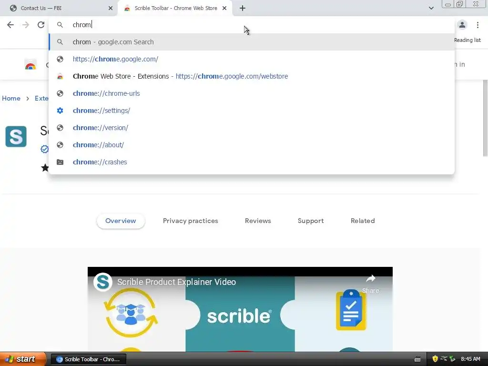Select chrome://chrome-urls suggestion

point(252,93)
